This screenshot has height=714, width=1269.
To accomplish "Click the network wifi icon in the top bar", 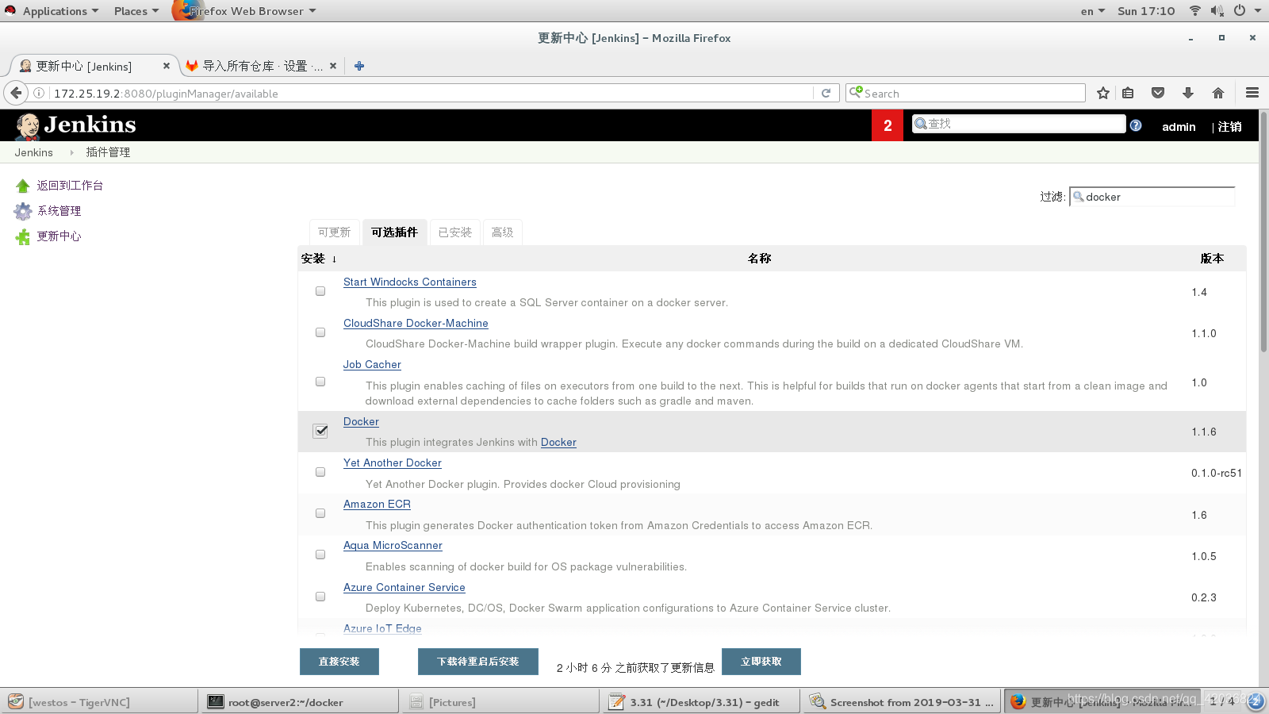I will [x=1194, y=10].
